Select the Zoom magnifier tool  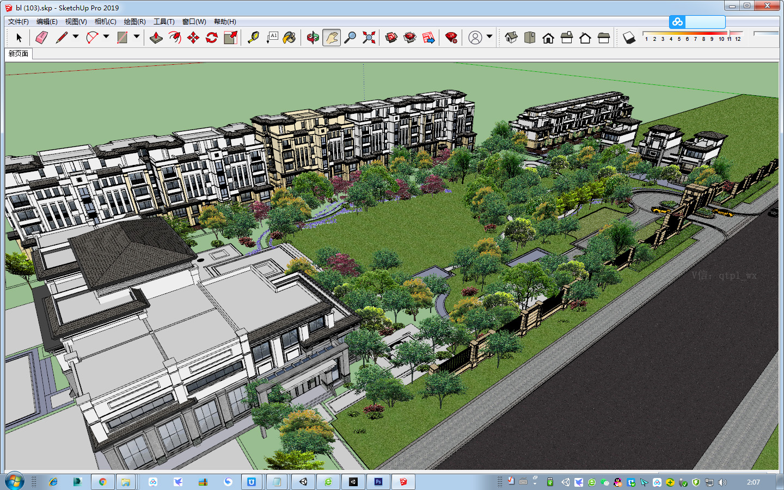click(350, 38)
